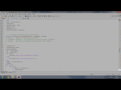Screen dimensions: 121x90
Task: Decrement value with minus button
Action: click(7, 18)
